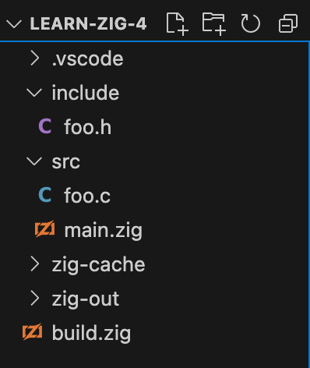Collapse the src folder chevron
Viewport: 310px width, 368px height.
pyautogui.click(x=34, y=161)
